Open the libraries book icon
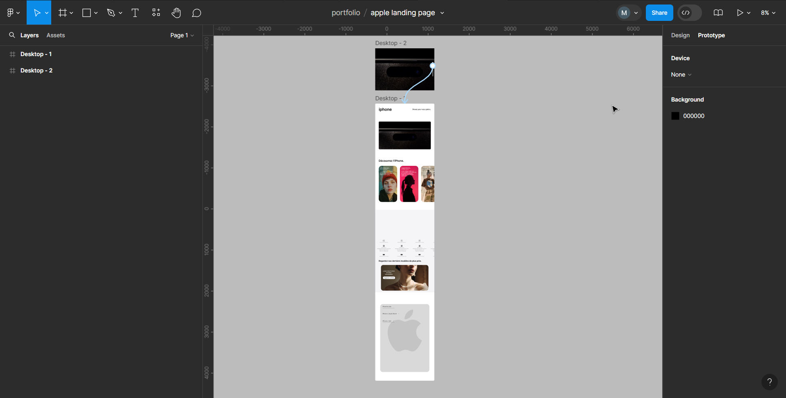This screenshot has height=398, width=786. pyautogui.click(x=718, y=13)
